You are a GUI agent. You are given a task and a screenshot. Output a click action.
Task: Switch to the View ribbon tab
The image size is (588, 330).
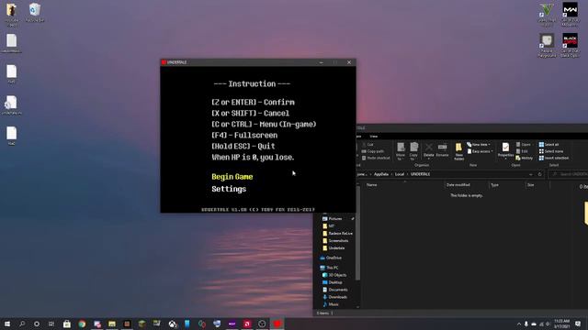(x=374, y=137)
